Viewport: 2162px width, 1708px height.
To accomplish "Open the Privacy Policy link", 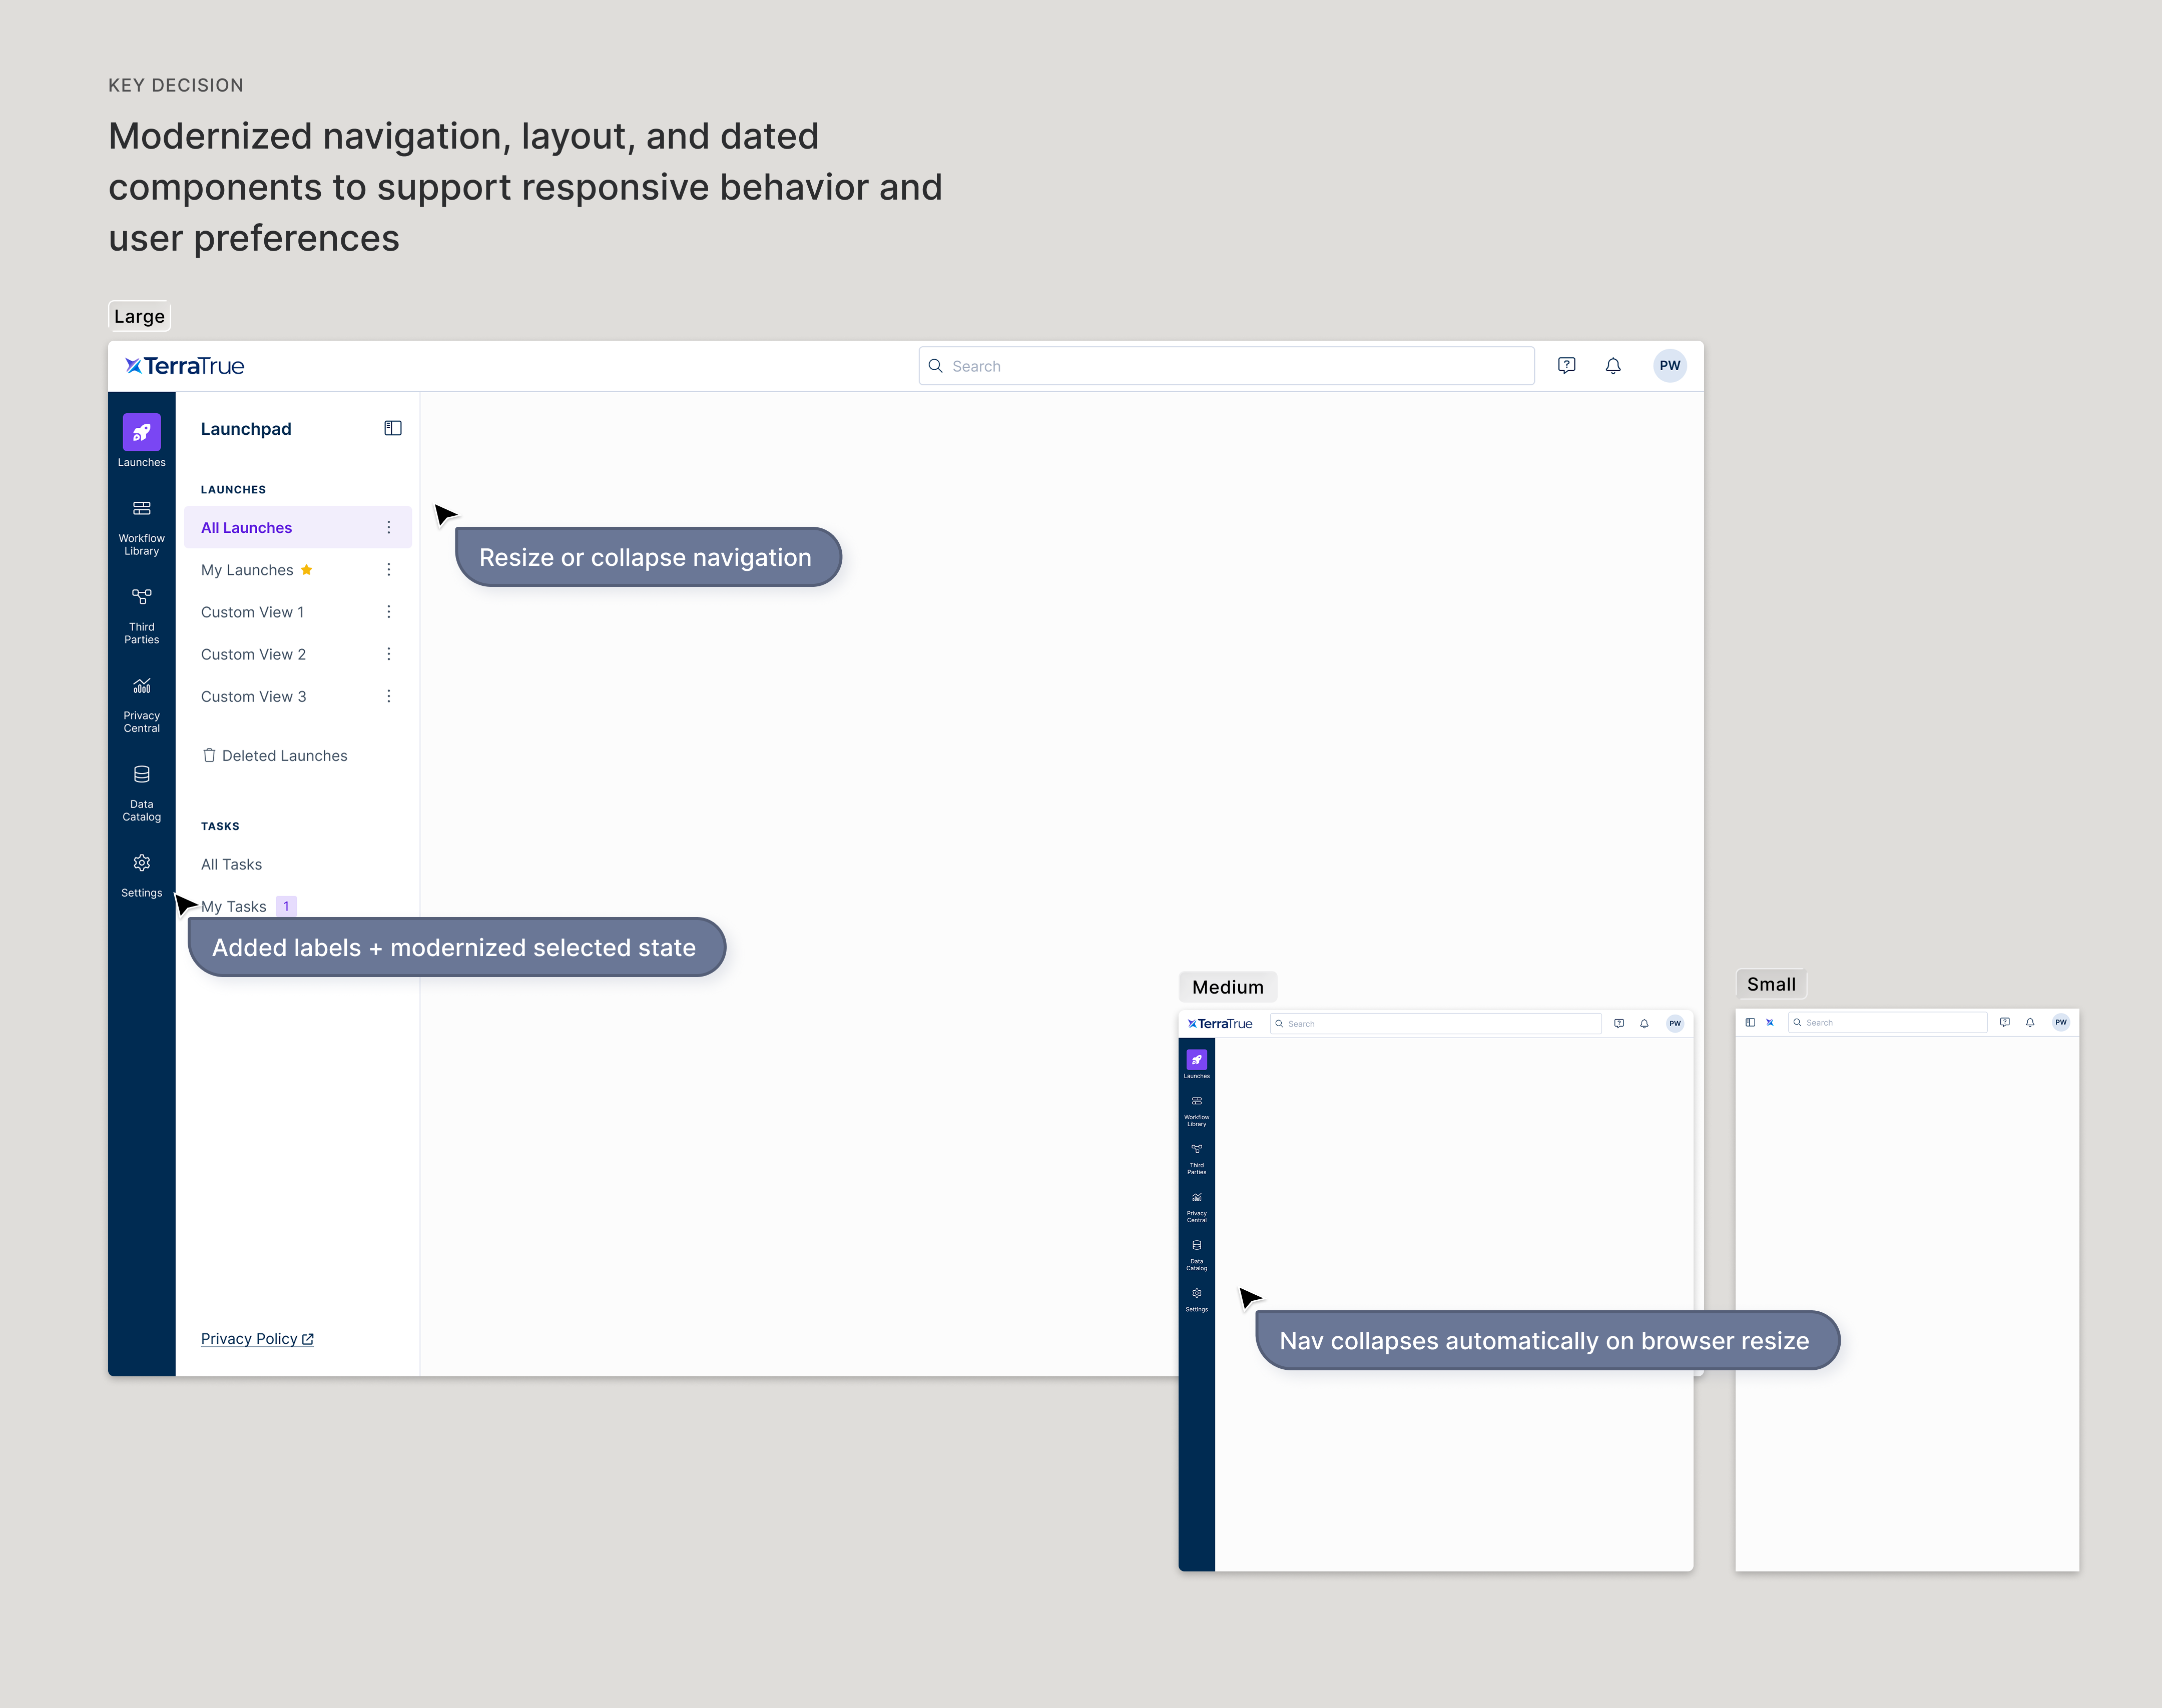I will tap(250, 1338).
